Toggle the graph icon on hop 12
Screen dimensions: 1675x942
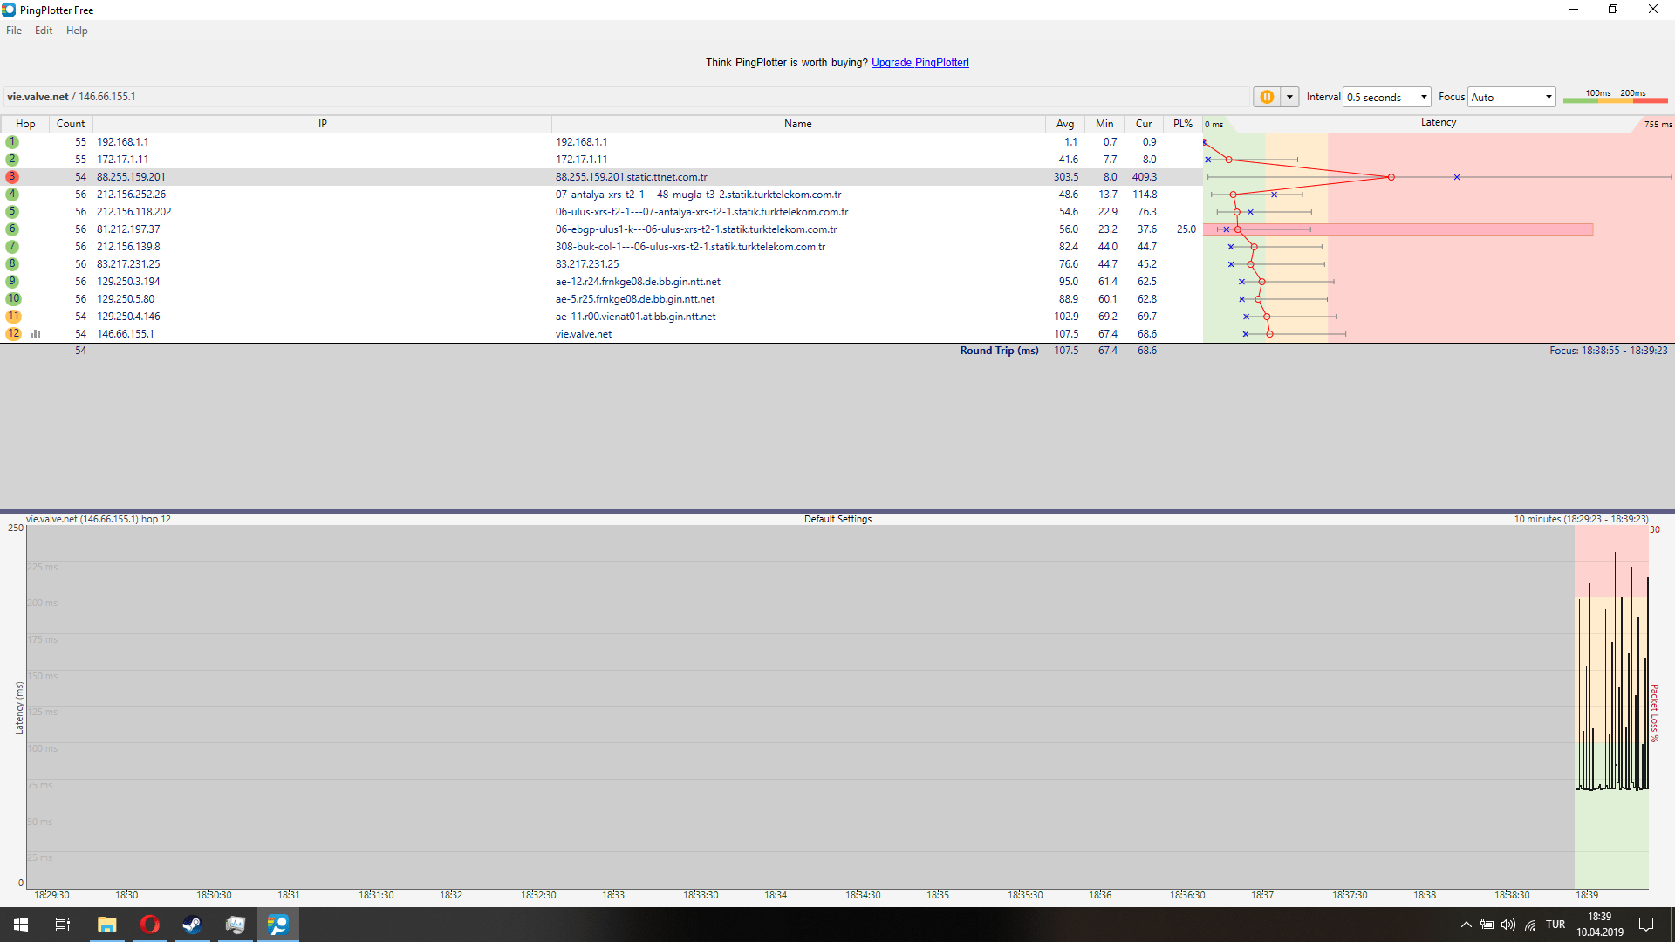[36, 334]
